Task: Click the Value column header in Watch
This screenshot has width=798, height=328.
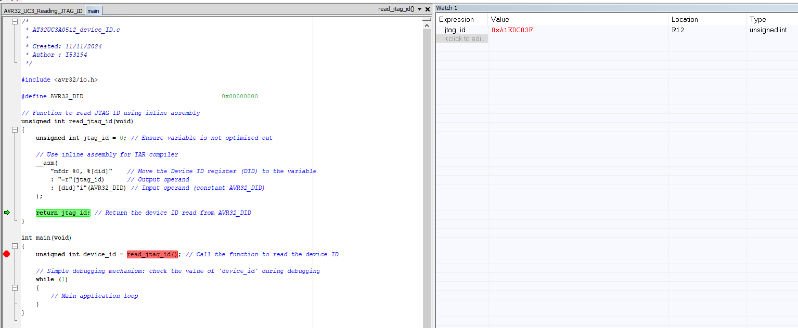Action: 578,19
